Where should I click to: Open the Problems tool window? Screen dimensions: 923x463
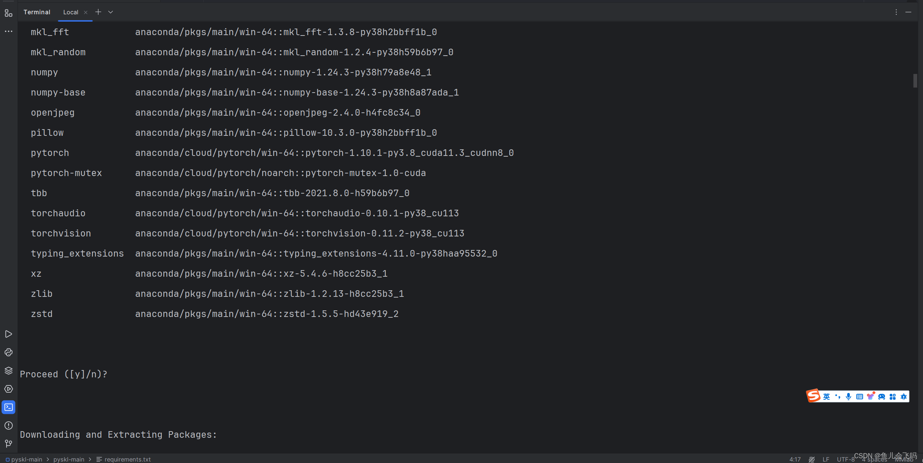coord(8,425)
